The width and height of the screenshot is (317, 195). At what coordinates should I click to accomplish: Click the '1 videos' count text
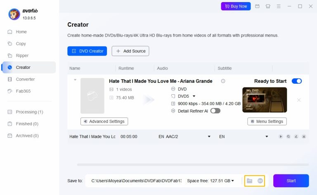[x=124, y=89]
